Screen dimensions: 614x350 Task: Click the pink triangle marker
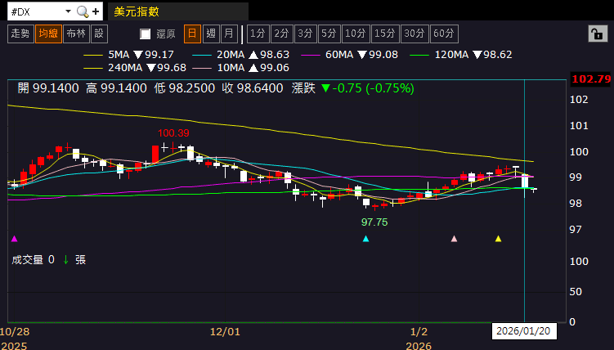pos(454,239)
